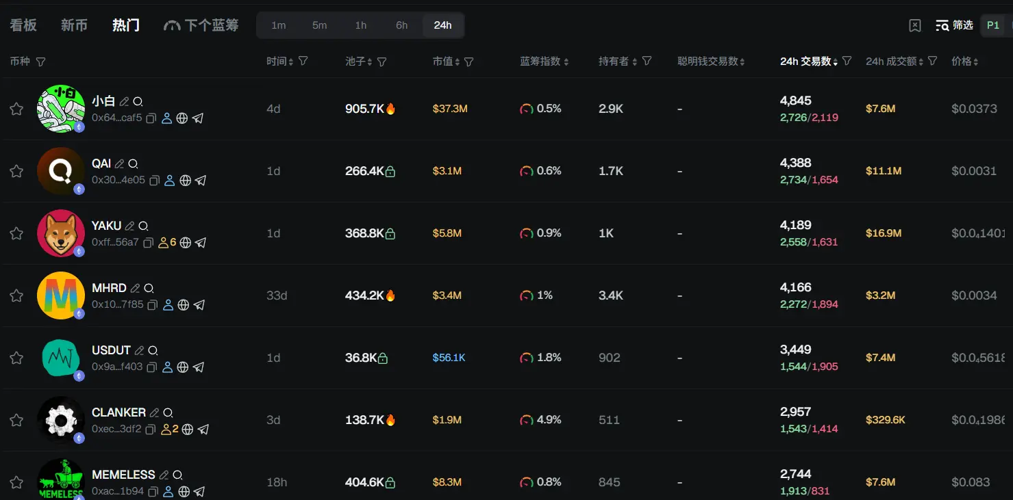
Task: Open the 市值 column filter funnel
Action: point(469,62)
